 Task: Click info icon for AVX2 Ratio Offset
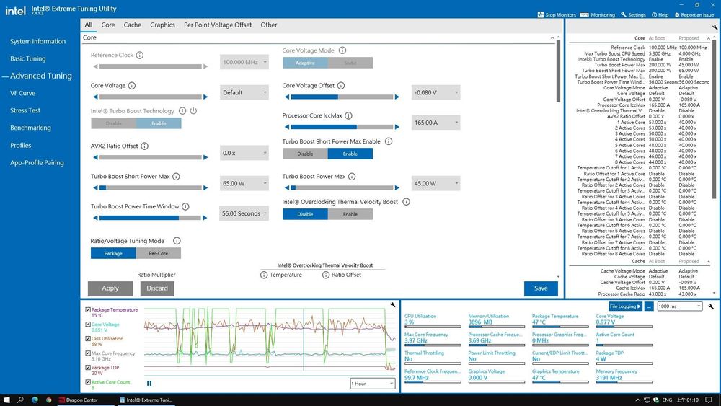(x=144, y=146)
